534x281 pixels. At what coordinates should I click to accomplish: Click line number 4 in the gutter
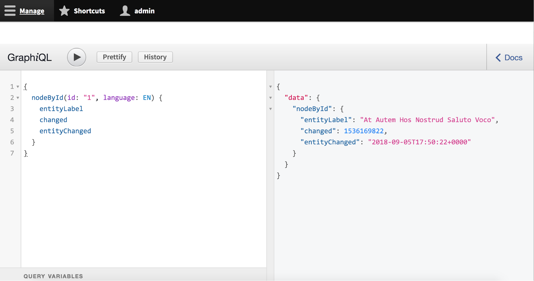[x=12, y=120]
